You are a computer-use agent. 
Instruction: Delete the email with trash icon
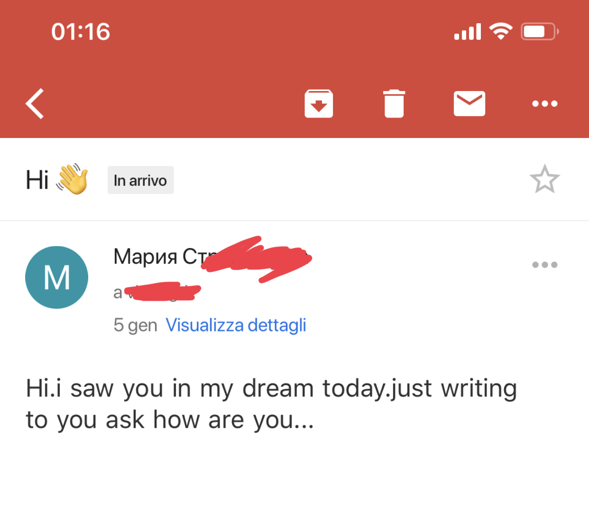point(394,103)
